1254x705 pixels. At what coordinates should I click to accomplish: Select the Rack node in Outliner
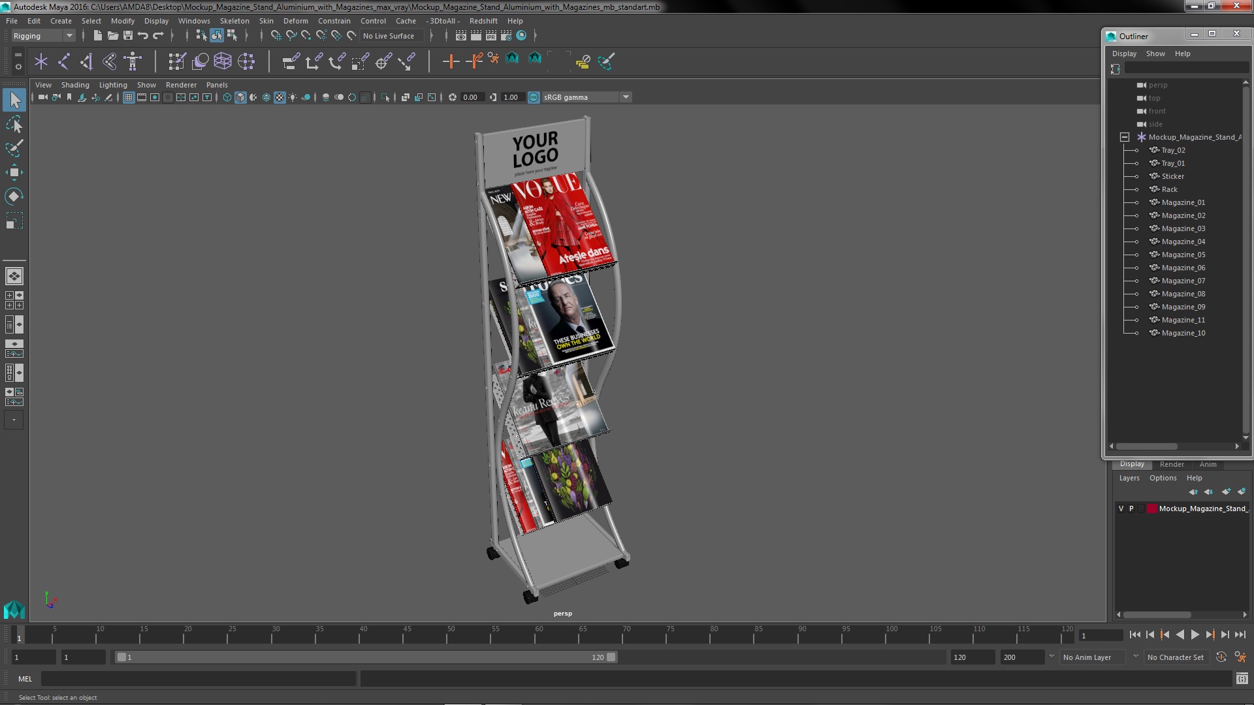tap(1169, 189)
